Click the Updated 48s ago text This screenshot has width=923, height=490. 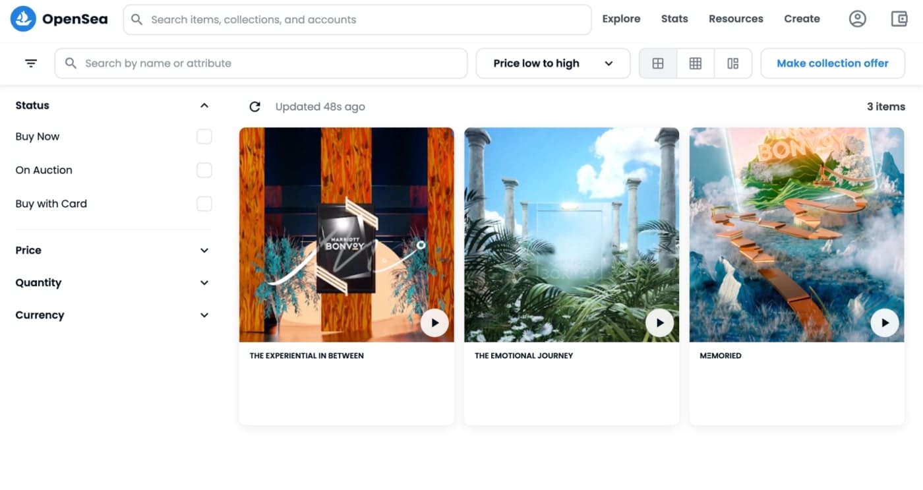tap(320, 107)
